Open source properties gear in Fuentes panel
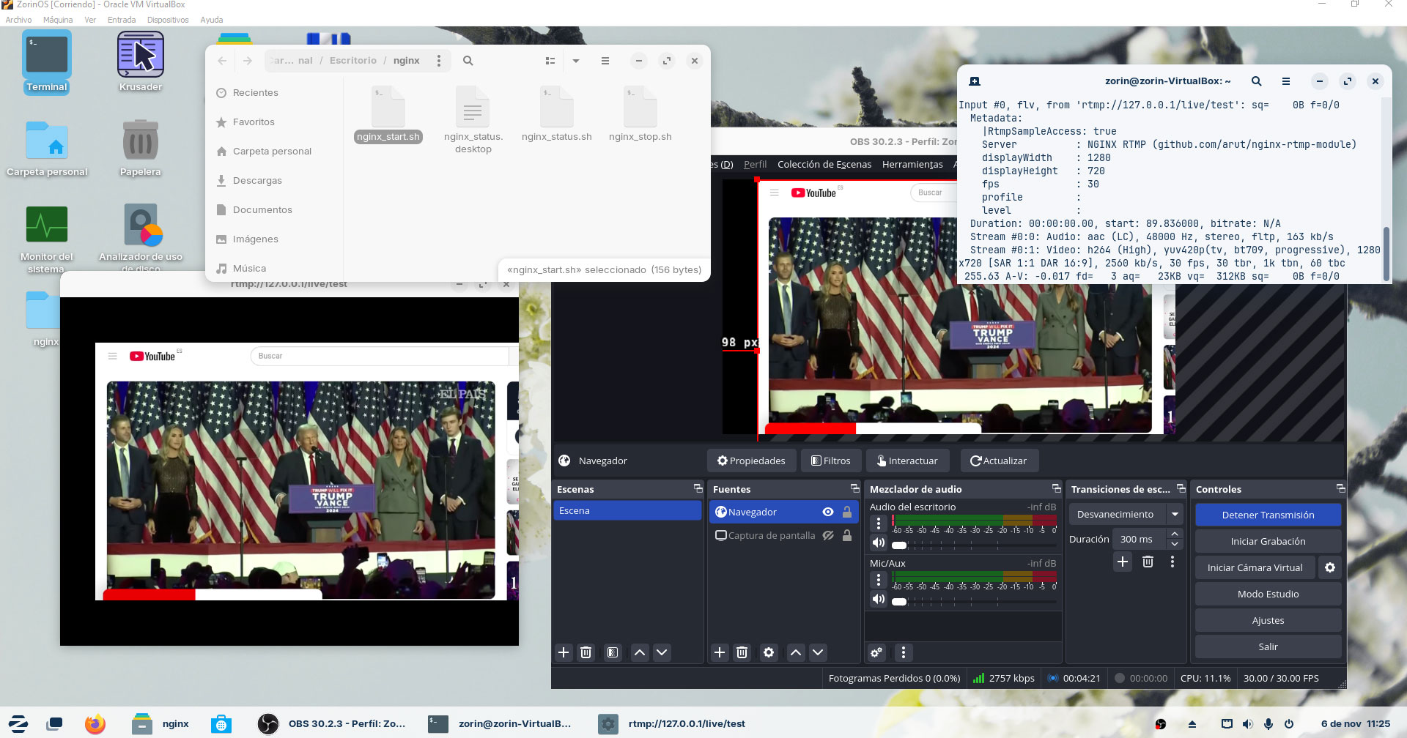 point(768,652)
